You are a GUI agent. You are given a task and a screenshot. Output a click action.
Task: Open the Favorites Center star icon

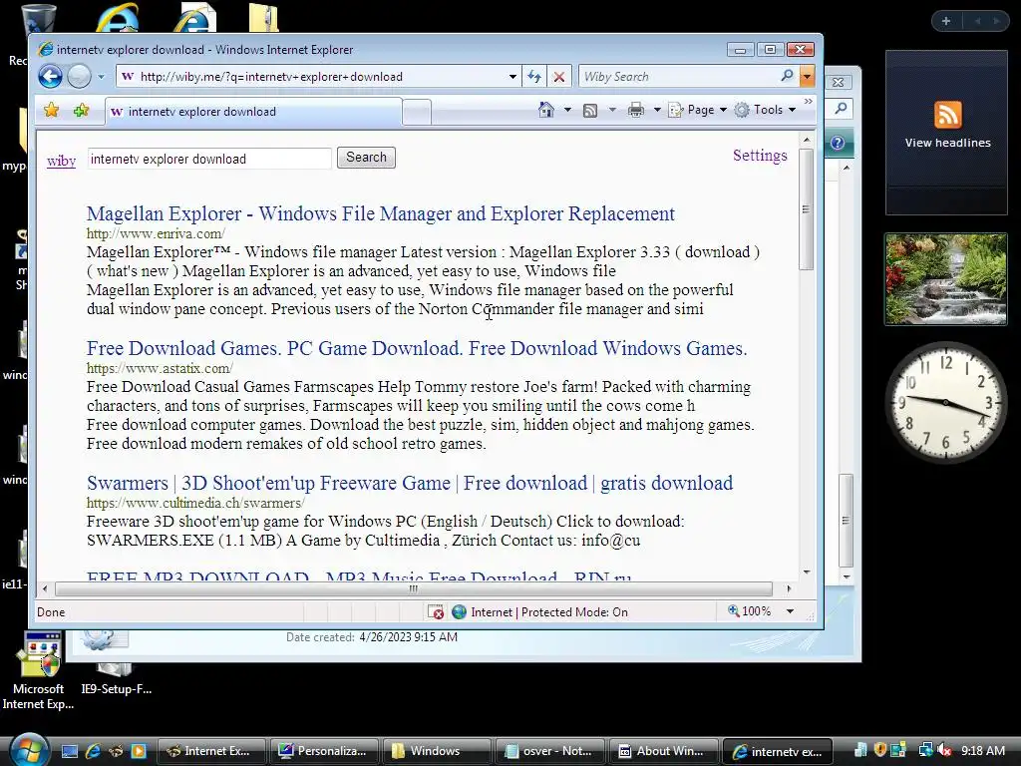click(52, 110)
